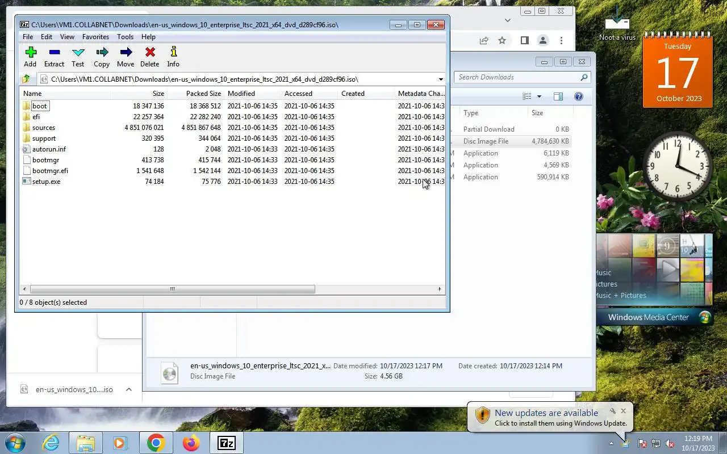Sort by the Accessed column header
The height and width of the screenshot is (454, 727).
click(x=309, y=94)
